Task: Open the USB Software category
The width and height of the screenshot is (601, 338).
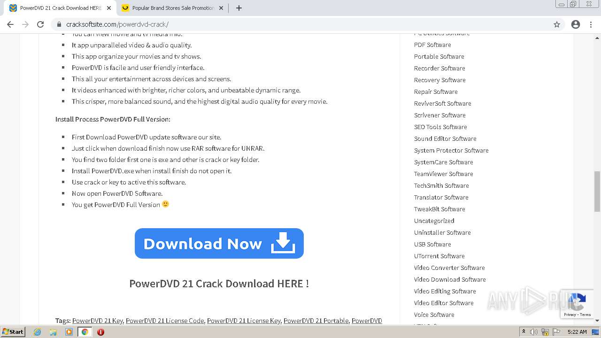Action: 432,244
